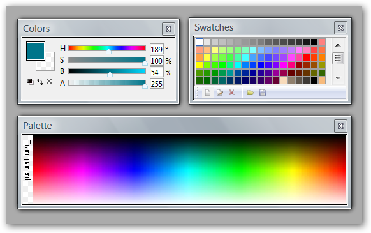Swap primary and secondary colors with arrow icon
The width and height of the screenshot is (371, 233).
click(40, 82)
